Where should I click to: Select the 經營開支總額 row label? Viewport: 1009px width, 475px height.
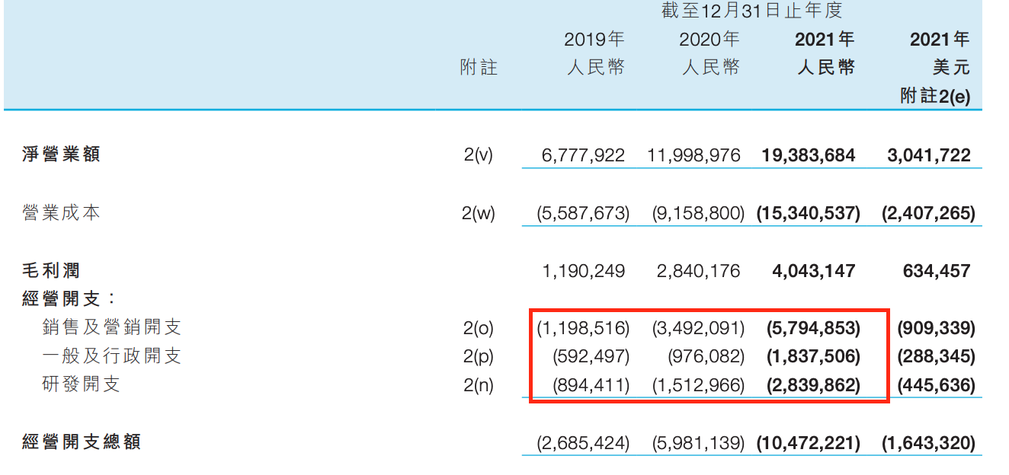pos(82,442)
